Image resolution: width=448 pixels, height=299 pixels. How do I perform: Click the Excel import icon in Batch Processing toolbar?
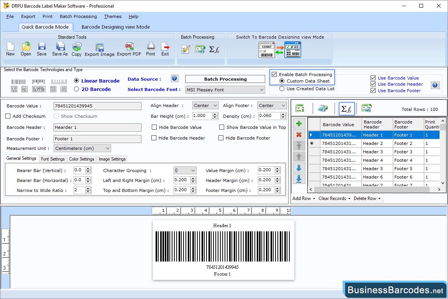tap(200, 49)
